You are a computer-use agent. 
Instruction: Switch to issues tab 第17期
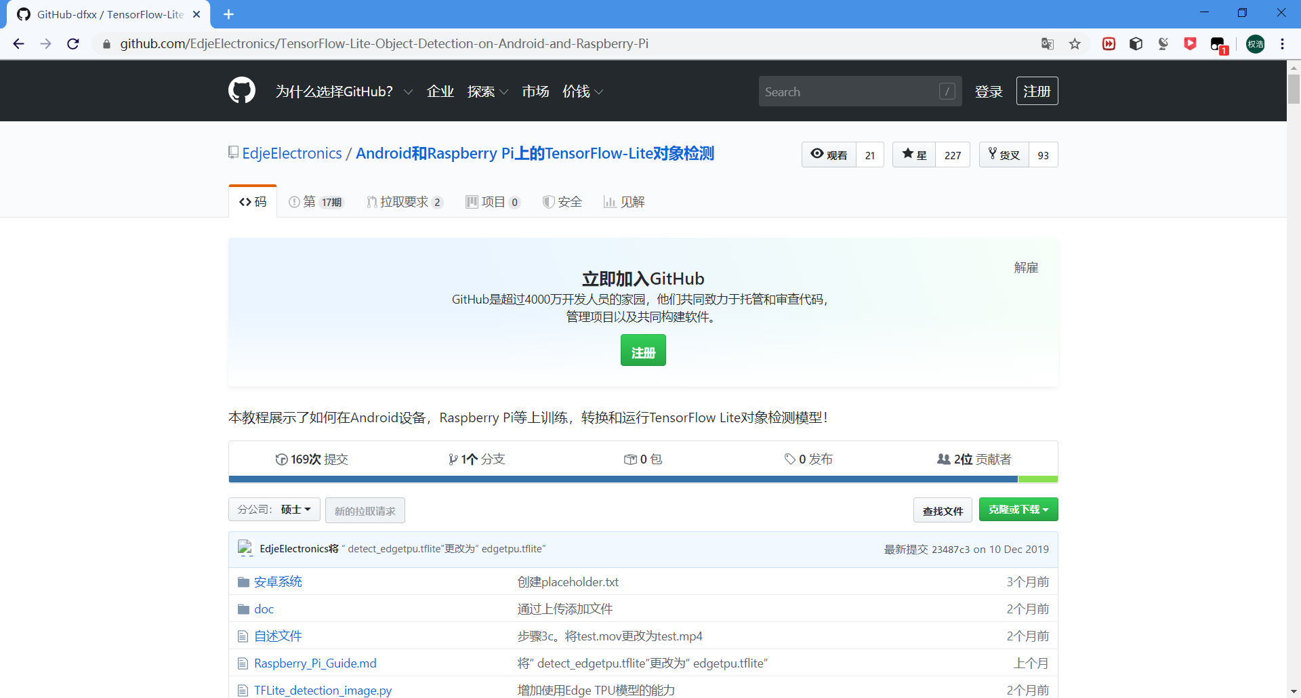tap(316, 202)
